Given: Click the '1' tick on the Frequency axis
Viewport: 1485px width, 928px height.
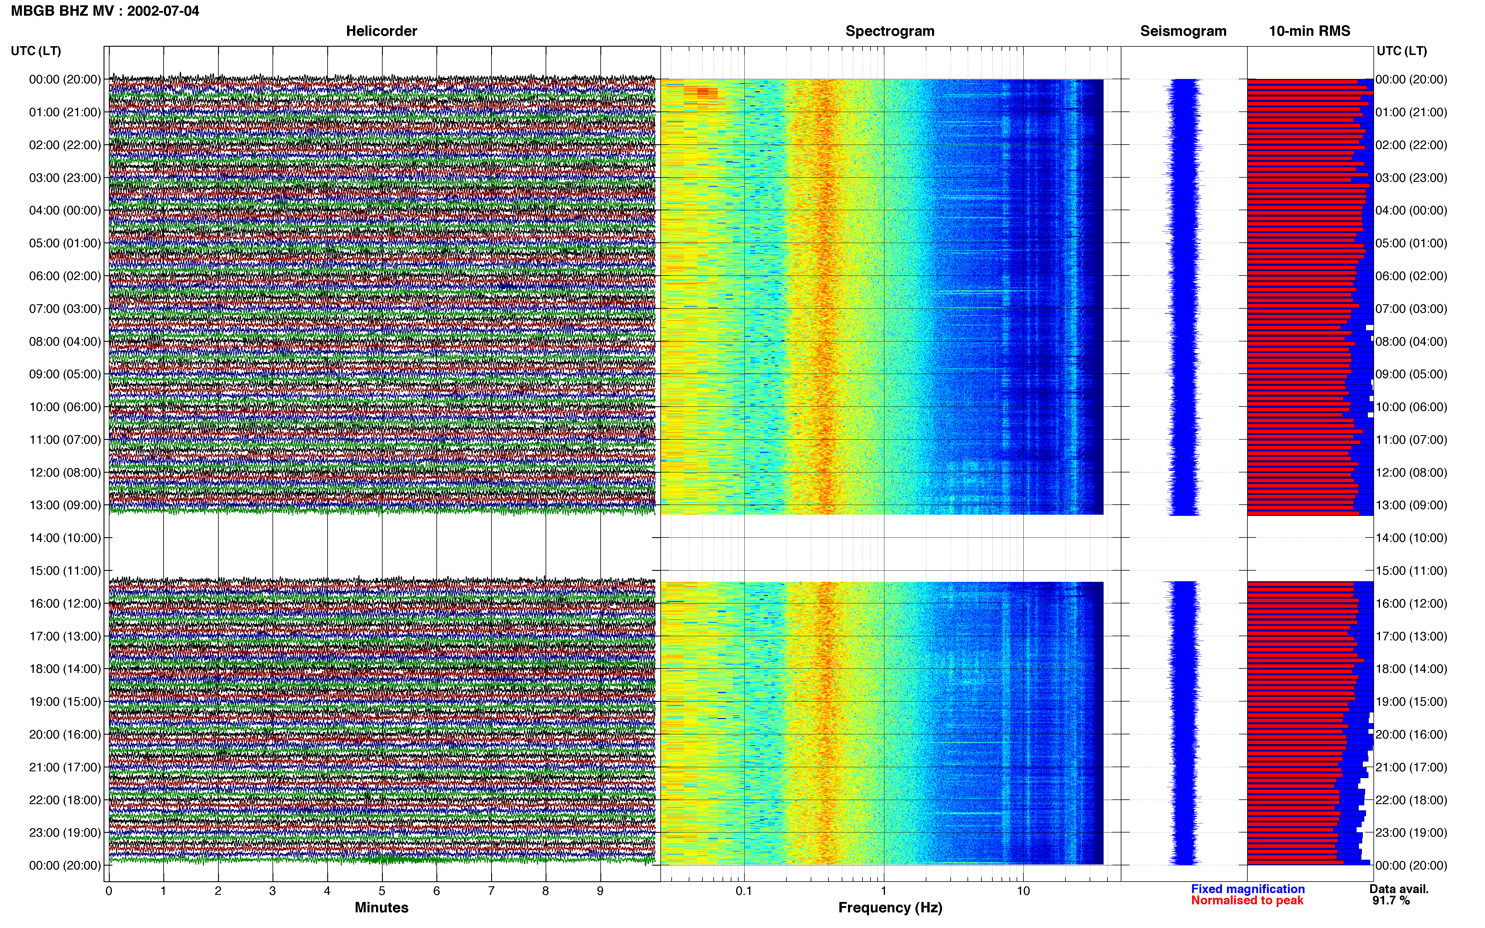Looking at the screenshot, I should [884, 891].
